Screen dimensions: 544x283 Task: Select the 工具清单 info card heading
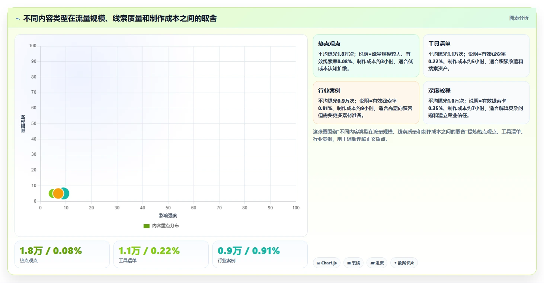[439, 44]
